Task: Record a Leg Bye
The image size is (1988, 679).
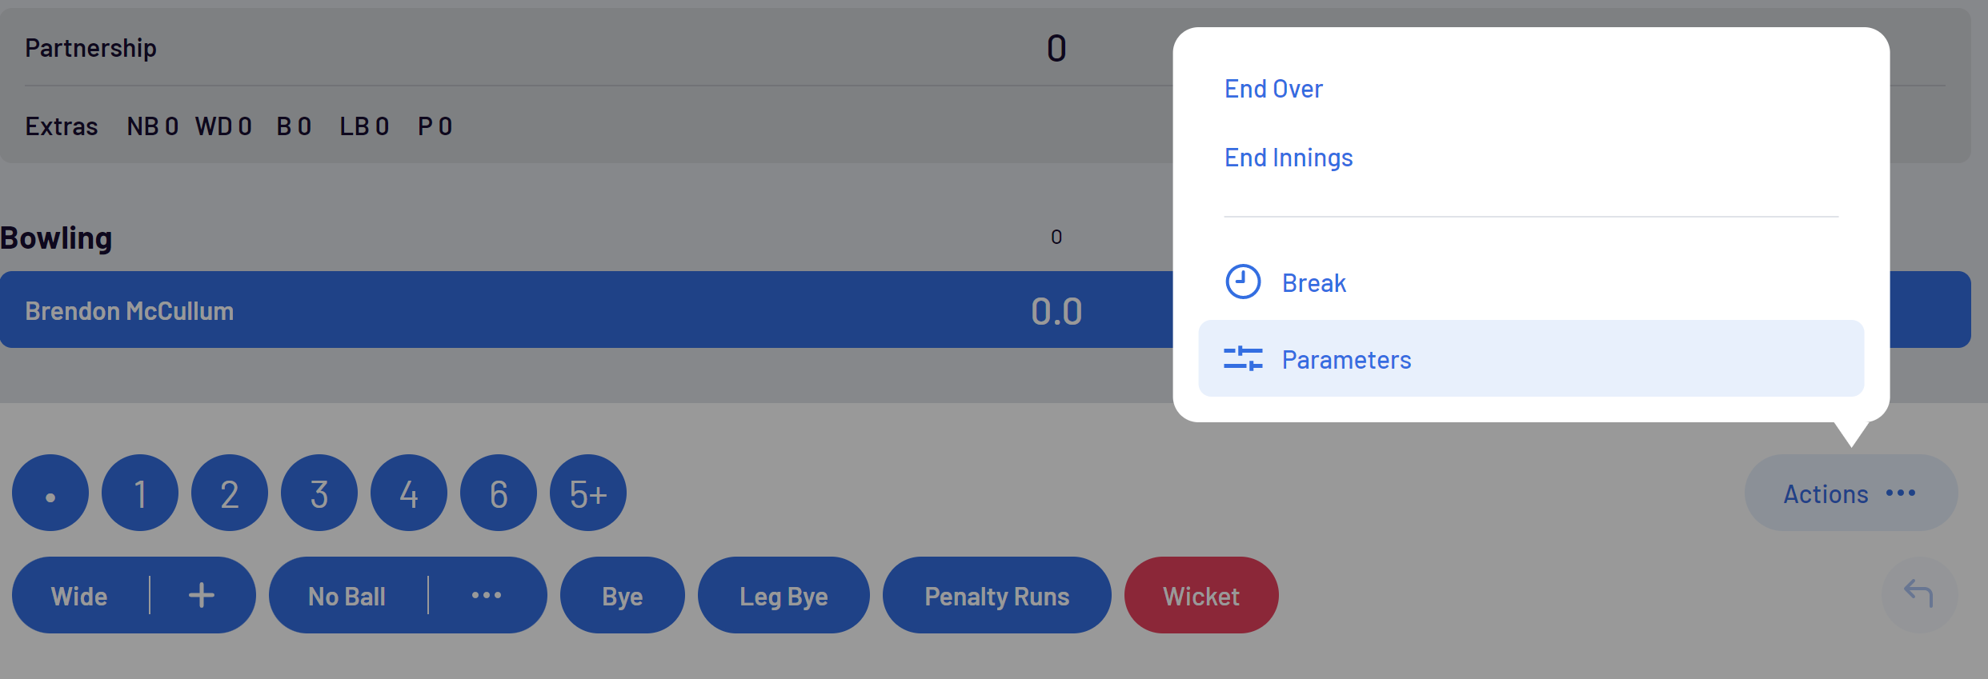Action: point(784,595)
